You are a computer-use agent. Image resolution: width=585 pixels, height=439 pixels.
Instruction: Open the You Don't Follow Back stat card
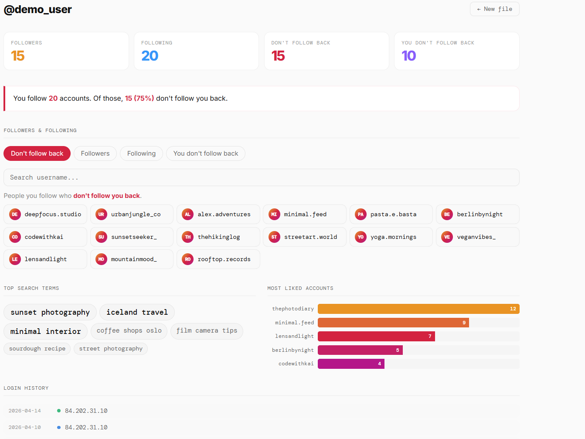(x=457, y=51)
